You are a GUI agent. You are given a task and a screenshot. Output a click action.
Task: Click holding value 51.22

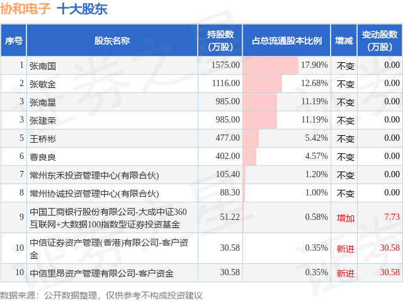pos(230,217)
